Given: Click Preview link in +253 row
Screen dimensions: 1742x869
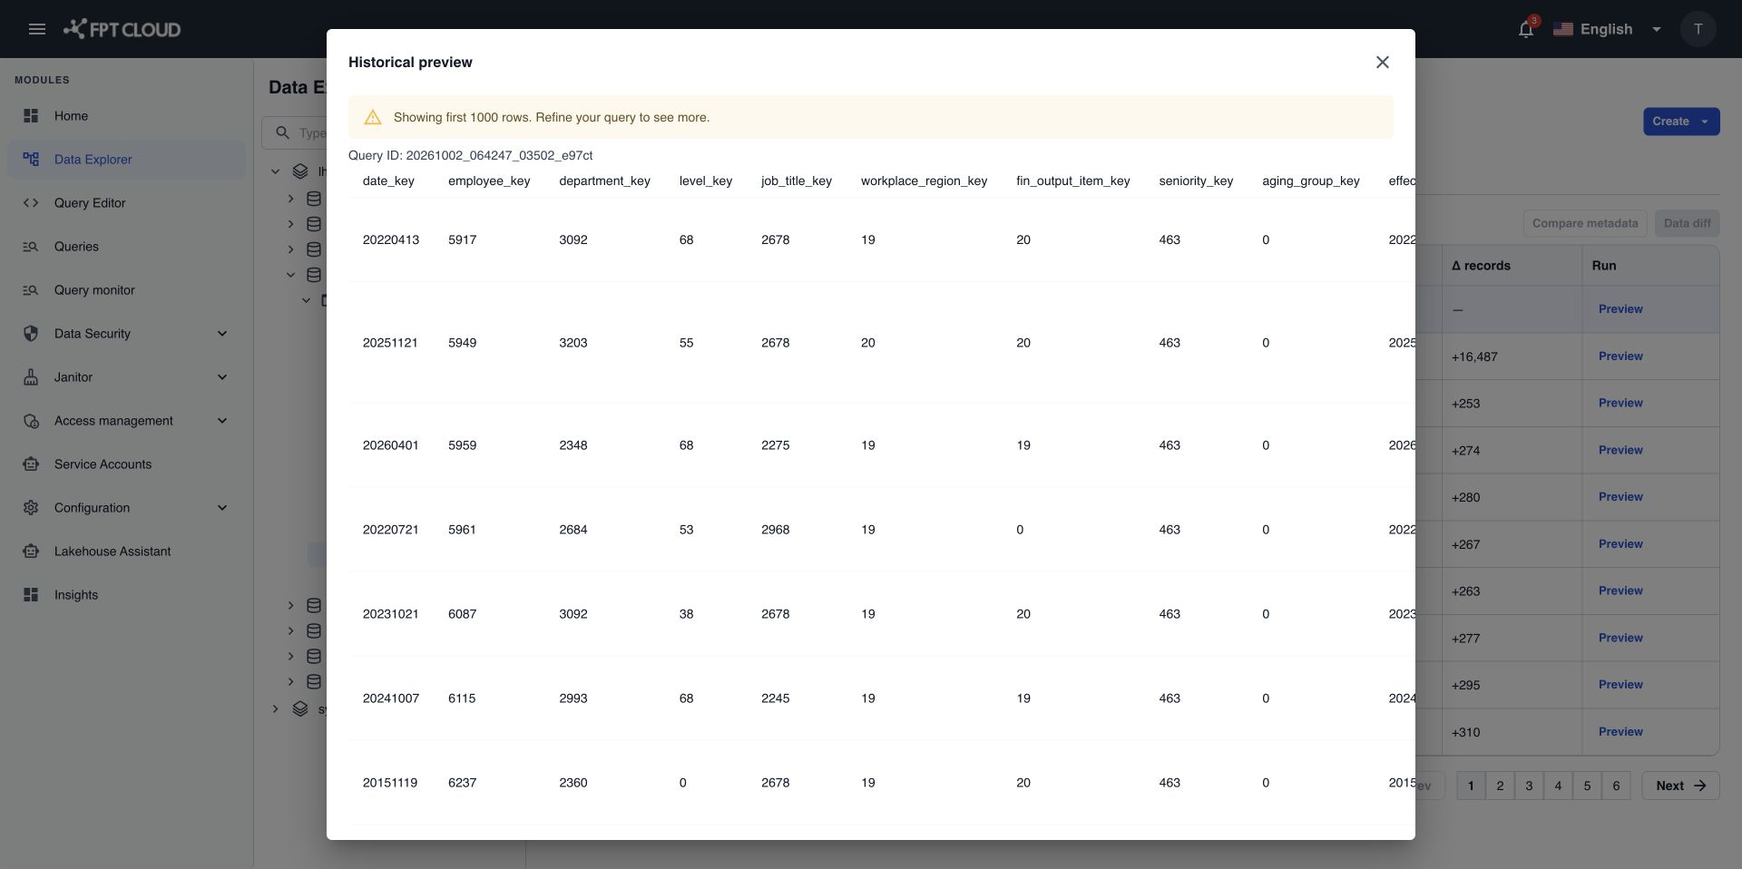Looking at the screenshot, I should (1620, 403).
